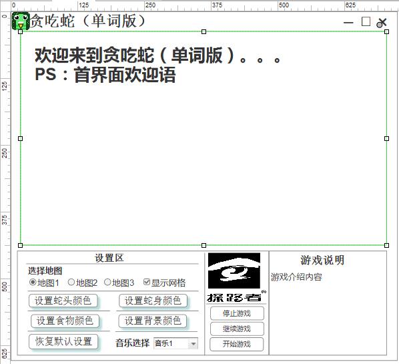The width and height of the screenshot is (399, 364).
Task: Open the 设置食物颜色 color setting
Action: click(x=65, y=321)
